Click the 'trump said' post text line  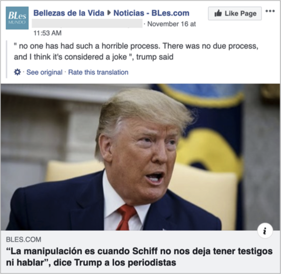[94, 57]
